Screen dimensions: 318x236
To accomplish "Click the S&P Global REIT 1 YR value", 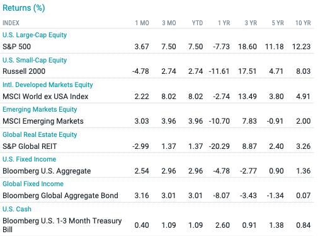I will (219, 146).
